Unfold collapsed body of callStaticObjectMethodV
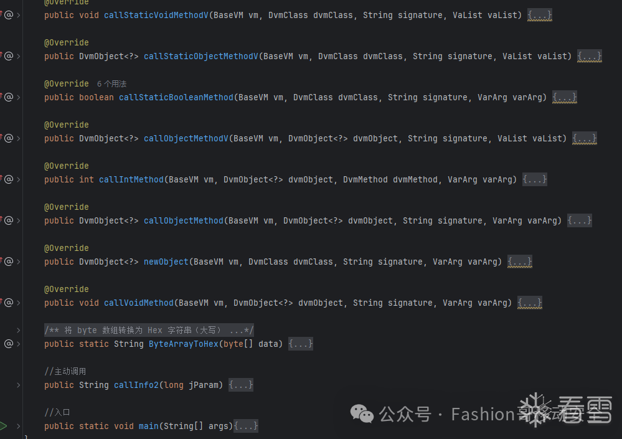The width and height of the screenshot is (622, 439). pyautogui.click(x=590, y=56)
